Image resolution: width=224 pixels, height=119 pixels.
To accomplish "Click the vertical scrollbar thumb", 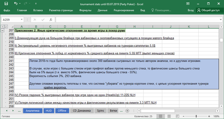I will (221, 40).
